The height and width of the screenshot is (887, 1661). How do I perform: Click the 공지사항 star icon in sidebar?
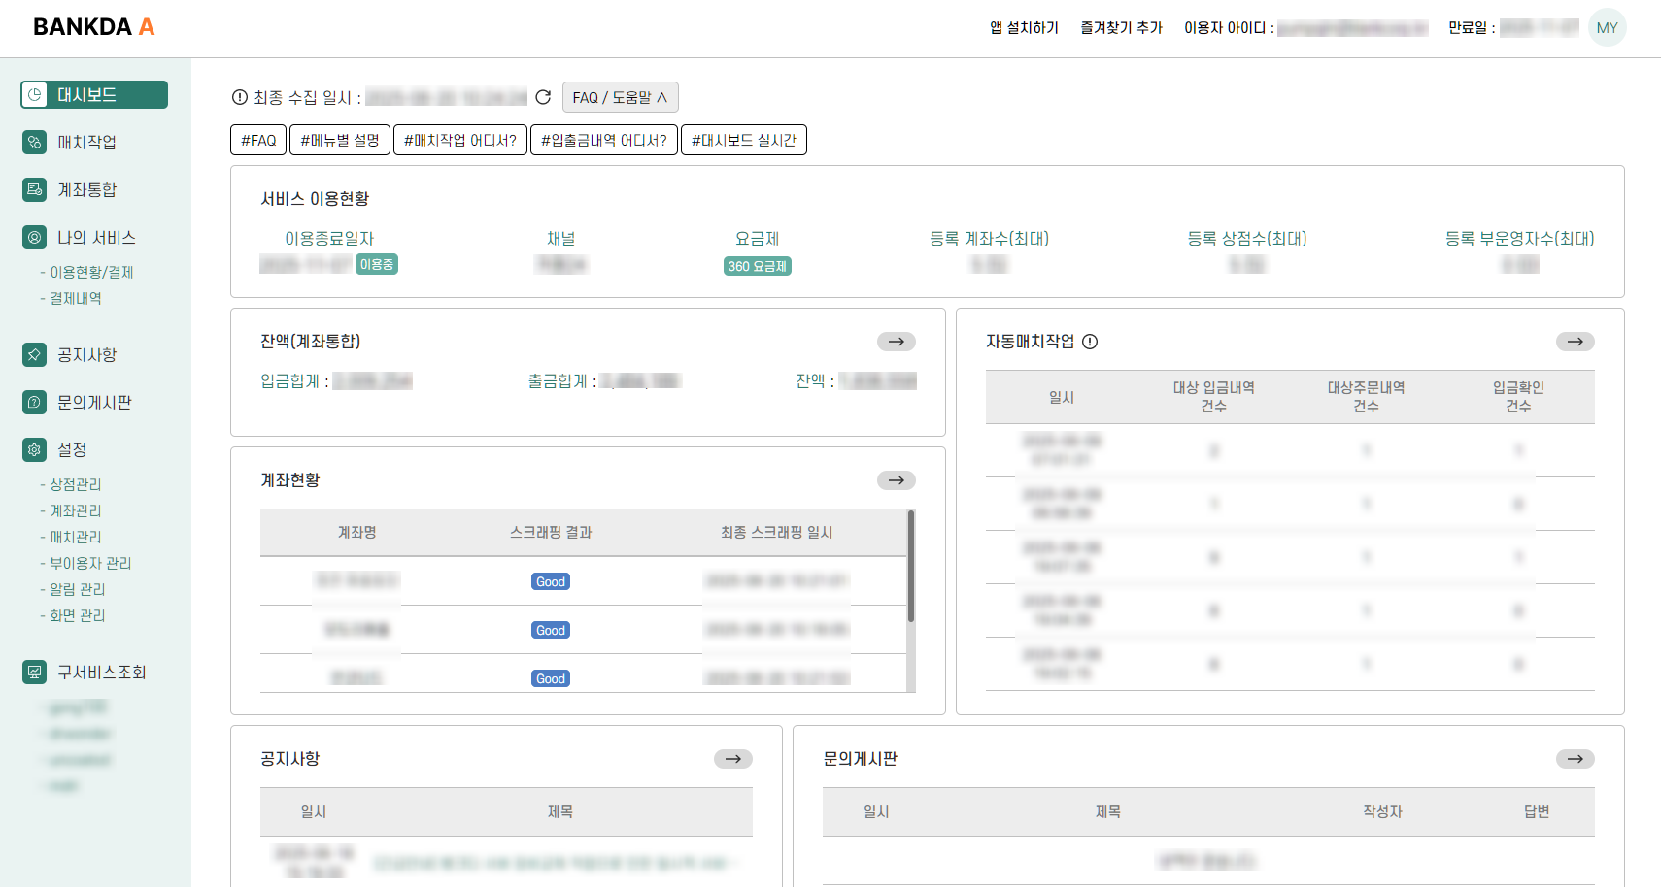point(34,355)
